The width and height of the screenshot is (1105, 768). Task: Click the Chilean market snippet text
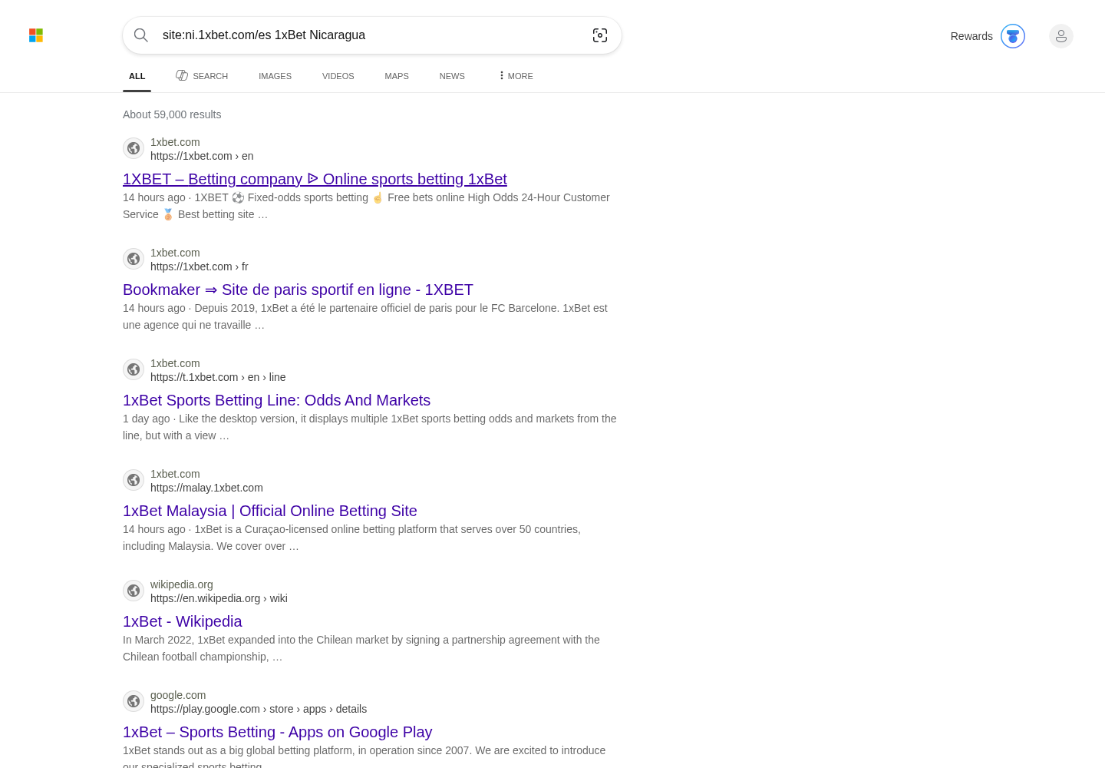tap(361, 648)
